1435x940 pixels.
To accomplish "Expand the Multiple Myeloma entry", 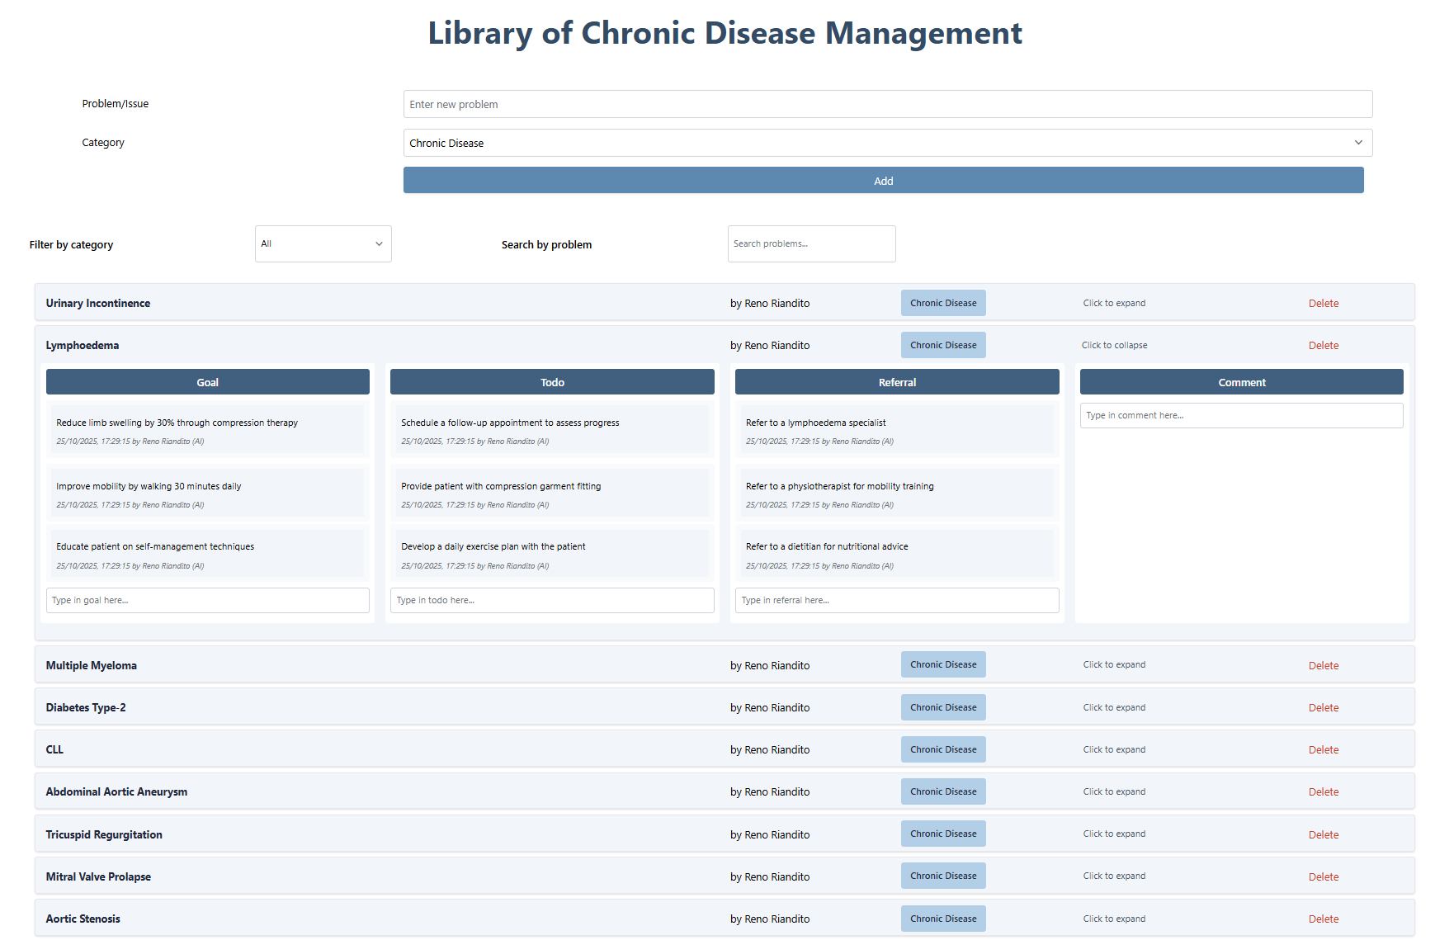I will pyautogui.click(x=1114, y=664).
